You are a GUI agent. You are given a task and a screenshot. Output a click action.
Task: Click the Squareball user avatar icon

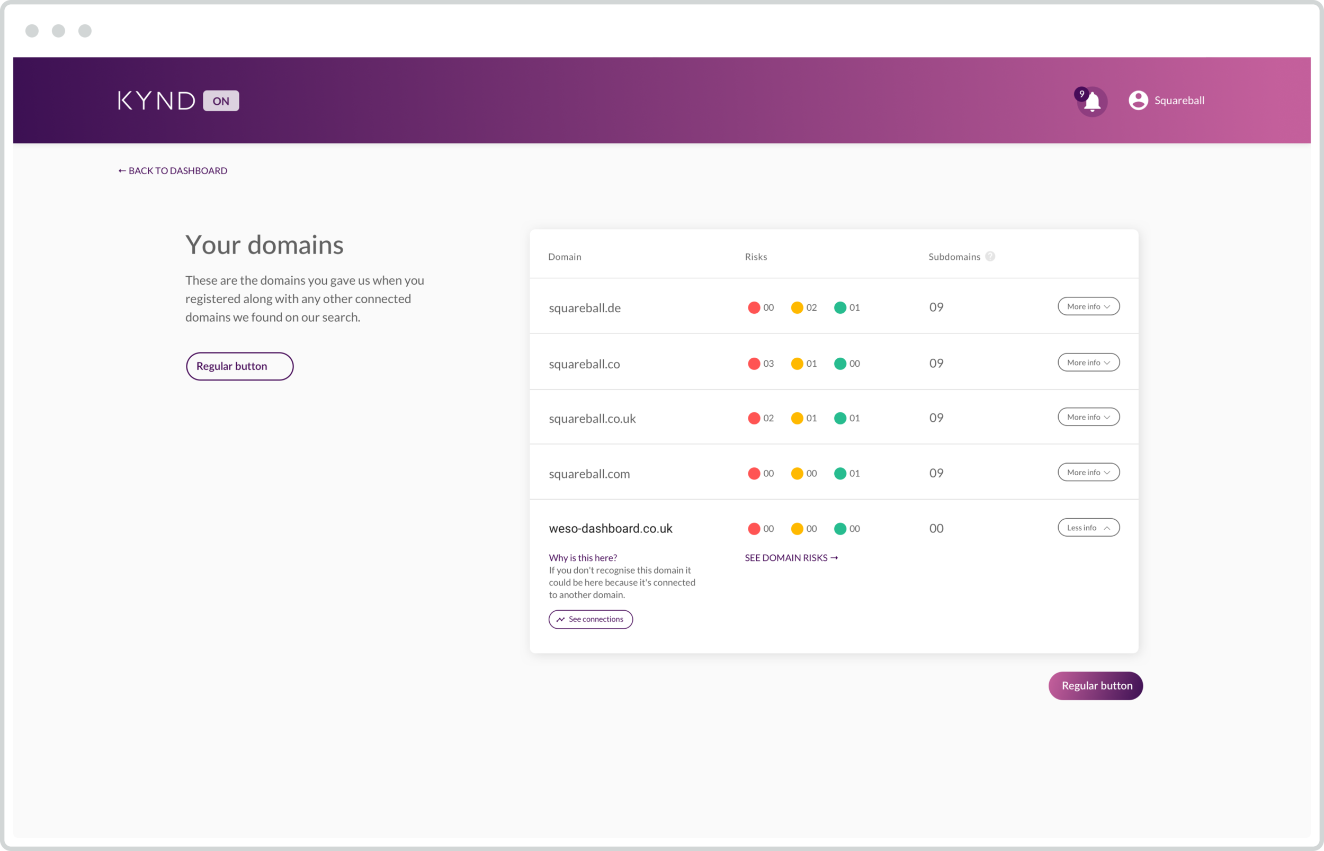click(1138, 101)
